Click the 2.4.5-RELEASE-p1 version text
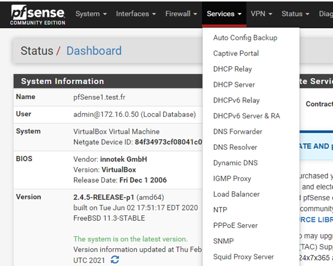 click(x=103, y=197)
